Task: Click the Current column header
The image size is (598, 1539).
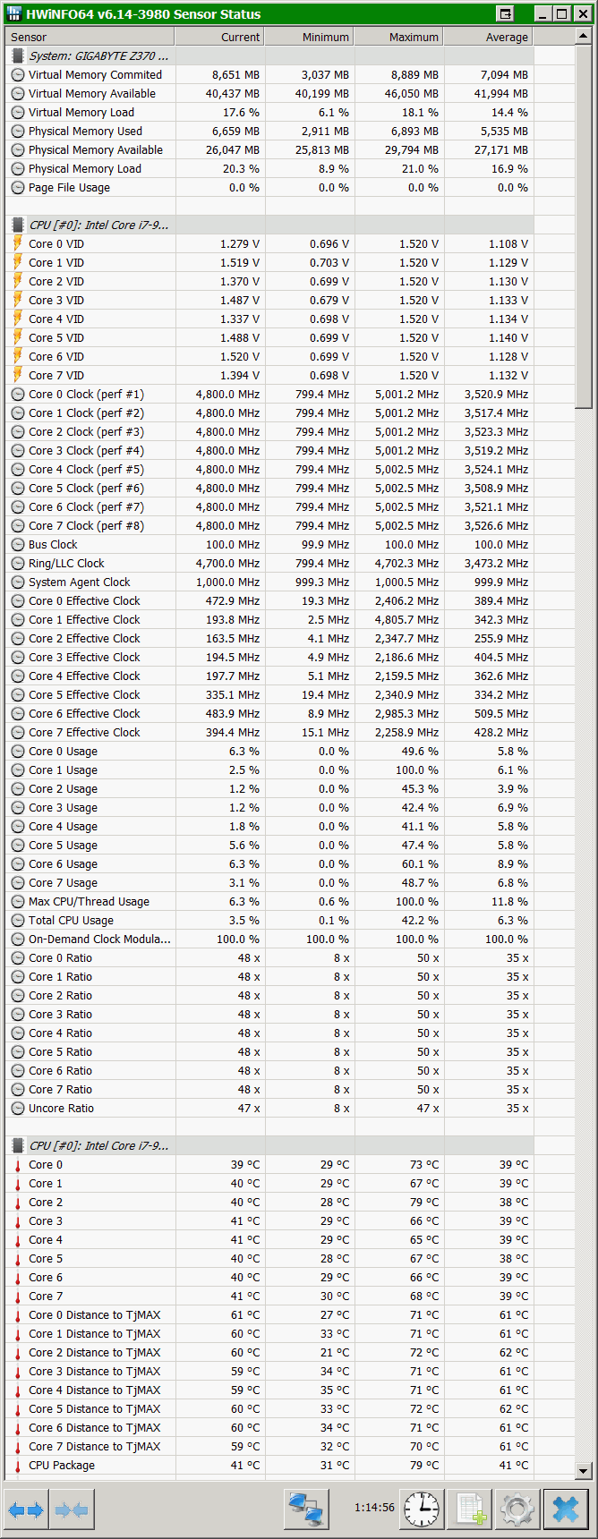Action: pos(220,37)
